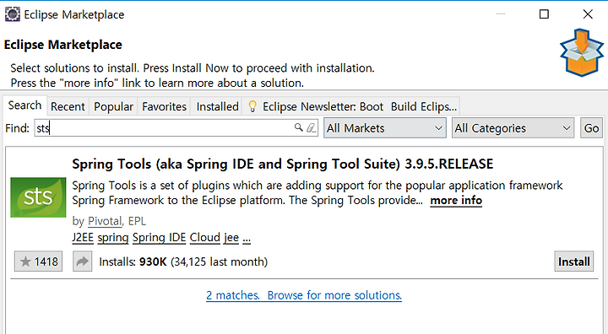Star Spring Tools with the 1418 favorites button
This screenshot has width=608, height=334.
[38, 261]
